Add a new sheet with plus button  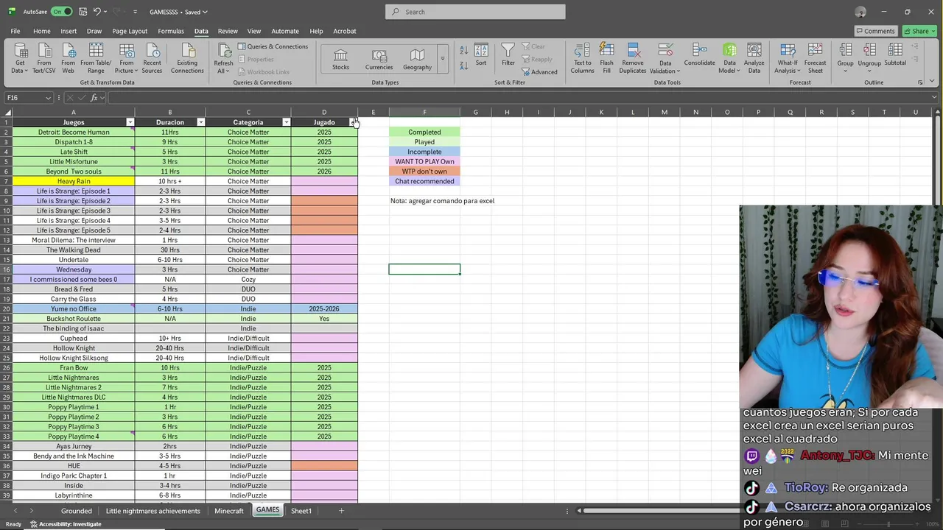[341, 511]
